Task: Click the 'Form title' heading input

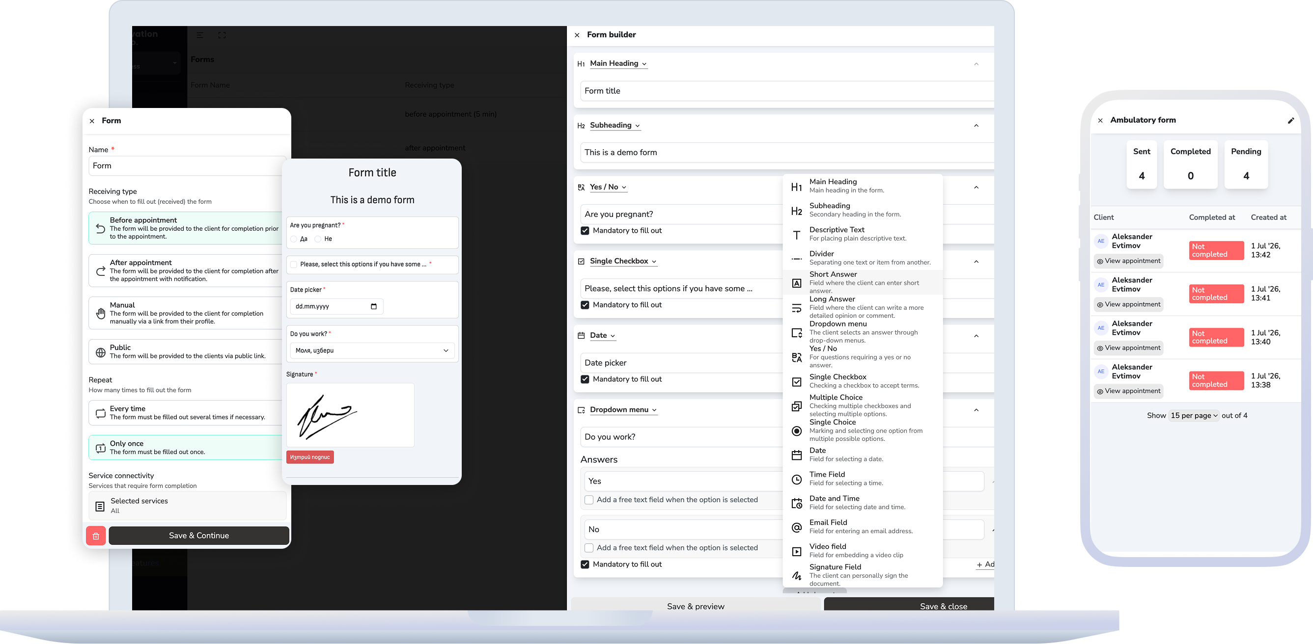Action: tap(787, 91)
